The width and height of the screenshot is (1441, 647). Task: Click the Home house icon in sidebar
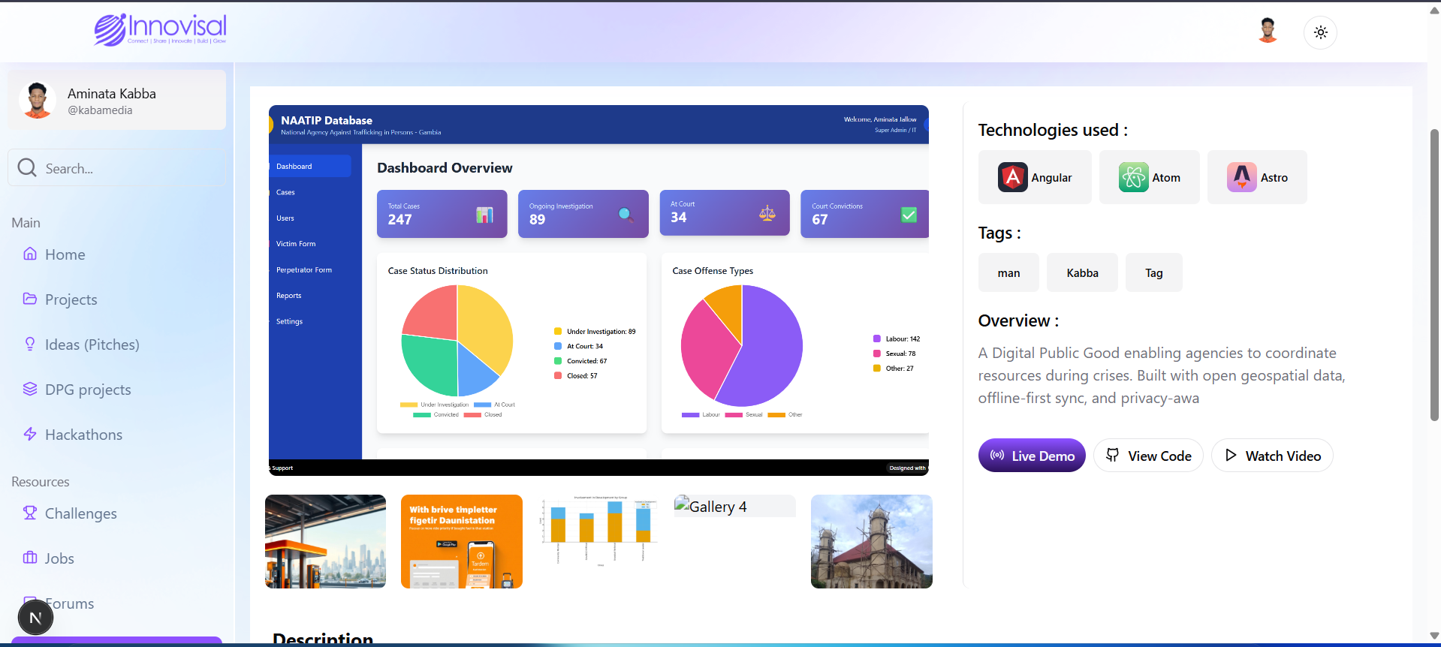coord(30,254)
